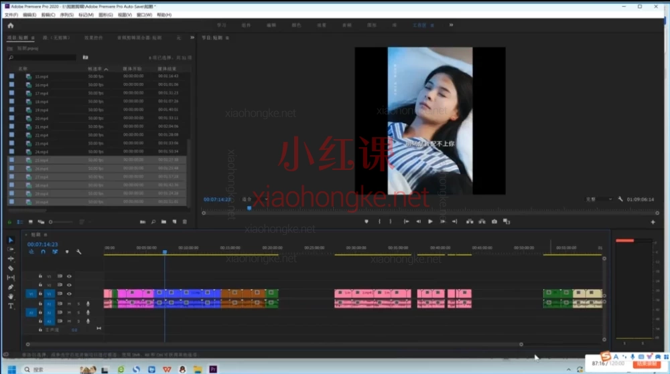Switch Project panel to list view

(19, 222)
